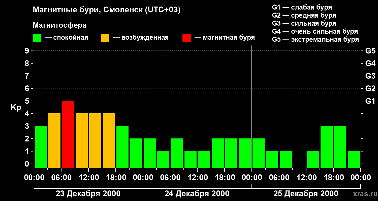The width and height of the screenshot is (378, 201).
Task: Click the '24 Декабря 2000' date label
Action: click(x=197, y=194)
